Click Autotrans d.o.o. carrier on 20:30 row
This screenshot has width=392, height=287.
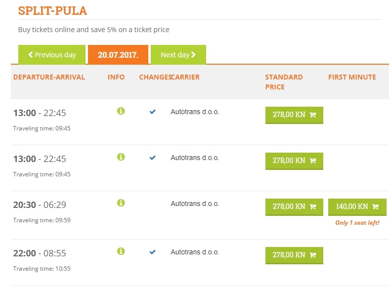[x=195, y=204]
